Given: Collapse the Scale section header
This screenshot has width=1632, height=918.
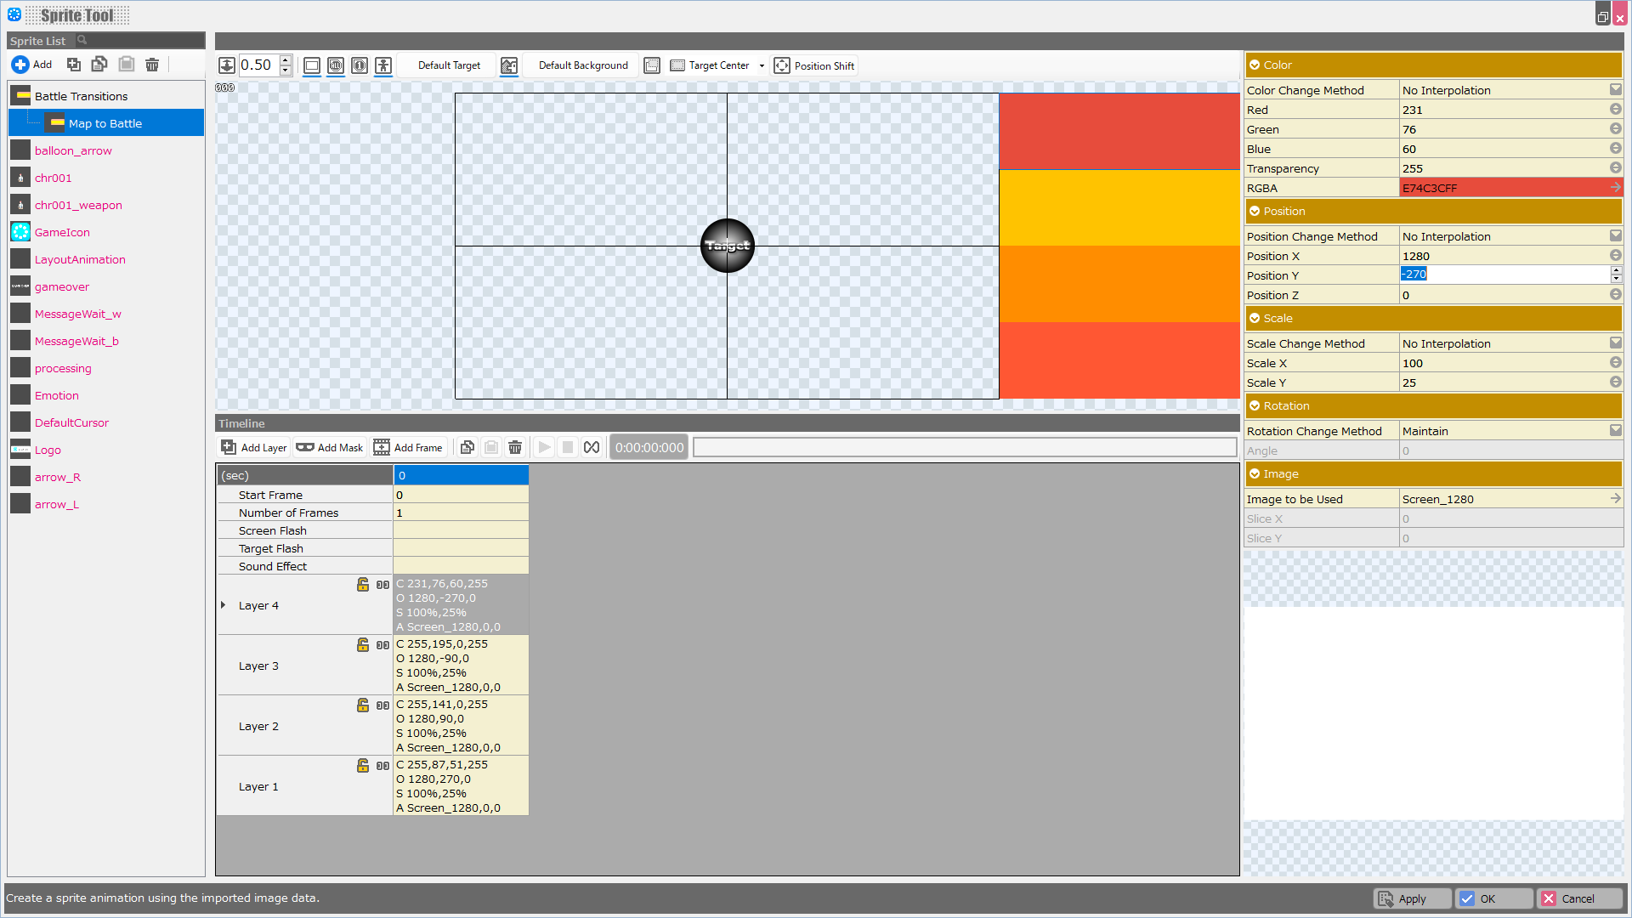Looking at the screenshot, I should click(1255, 318).
